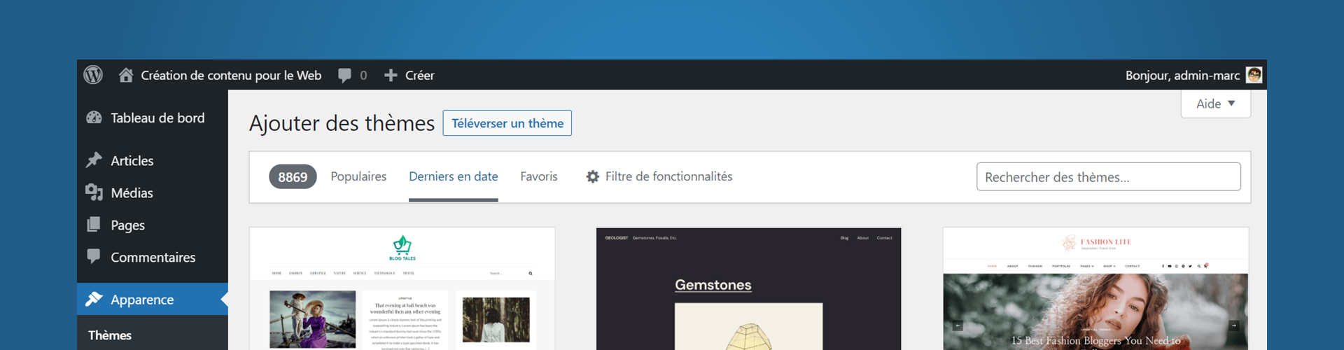The width and height of the screenshot is (1344, 350).
Task: Click the Apparence paintbrush icon
Action: click(94, 299)
